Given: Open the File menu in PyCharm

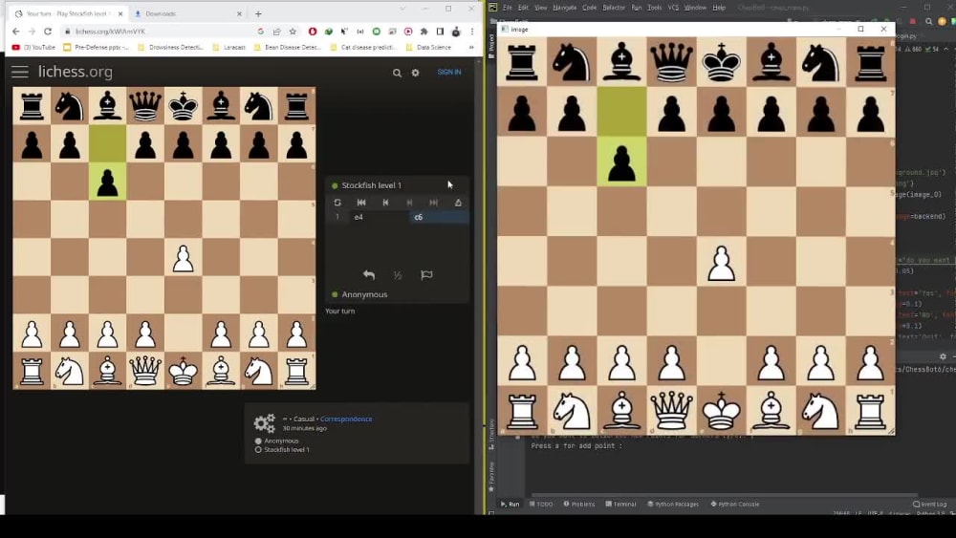Looking at the screenshot, I should pyautogui.click(x=508, y=8).
